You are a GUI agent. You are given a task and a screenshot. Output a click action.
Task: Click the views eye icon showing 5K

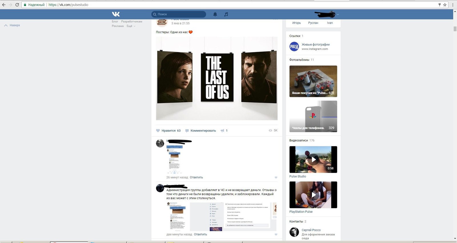[x=270, y=130]
